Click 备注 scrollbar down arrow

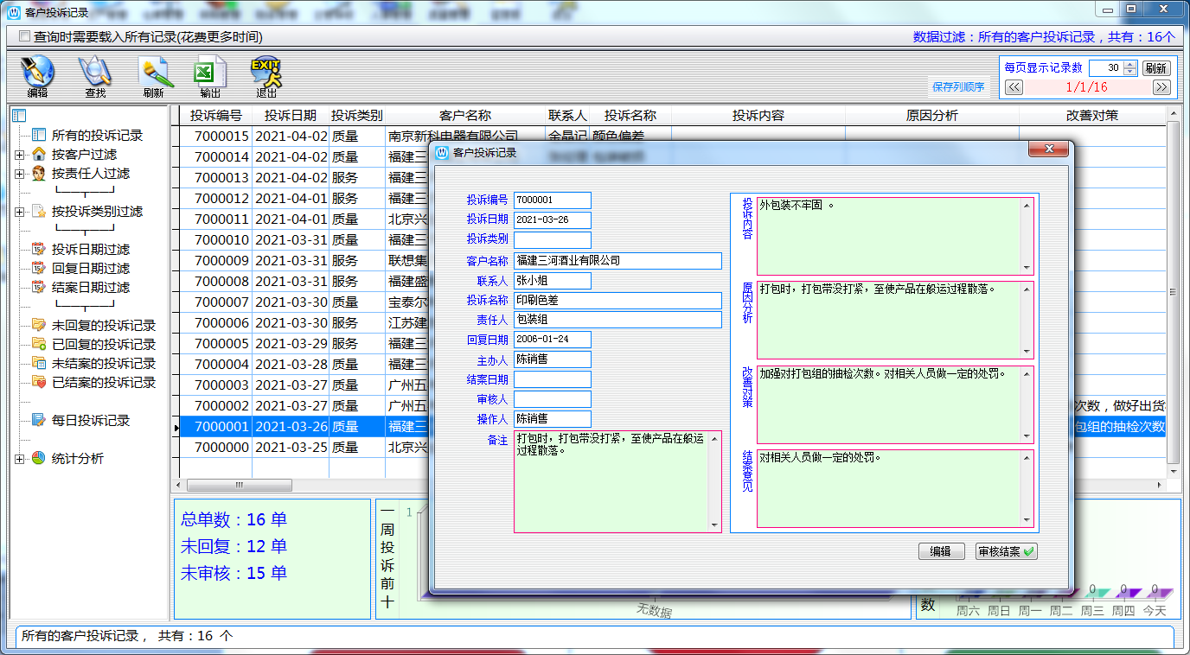[714, 525]
